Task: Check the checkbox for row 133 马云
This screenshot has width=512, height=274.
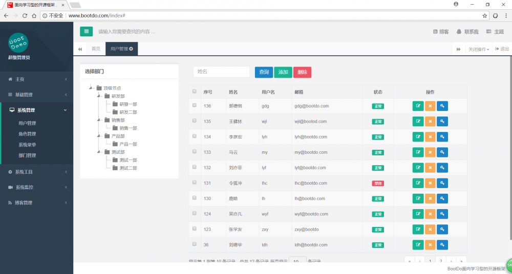Action: click(194, 151)
